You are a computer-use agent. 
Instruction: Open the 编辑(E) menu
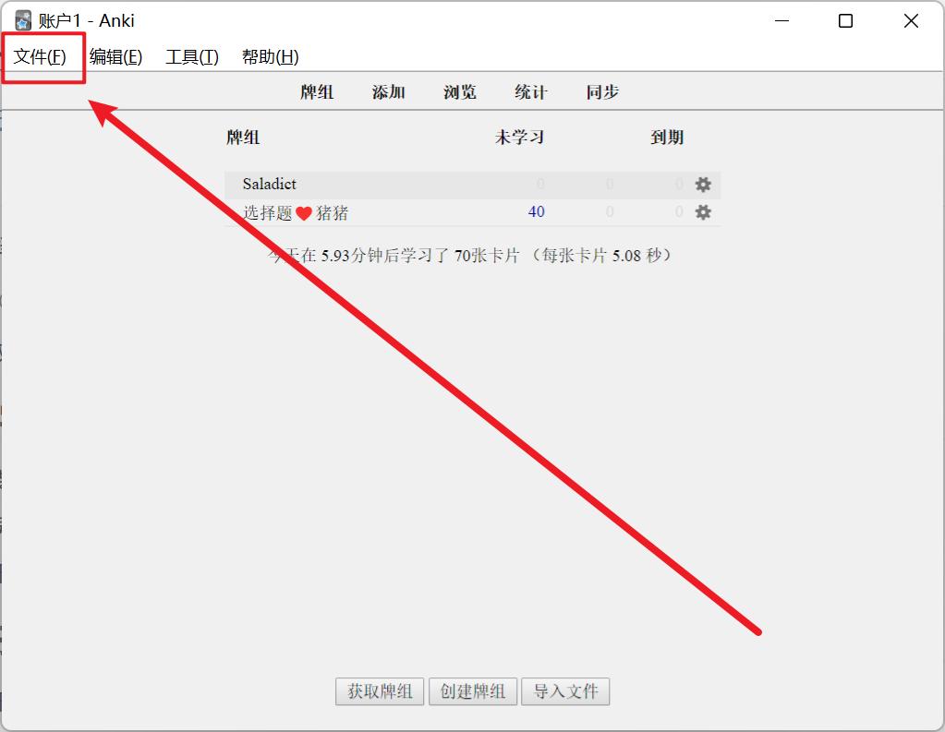pos(115,57)
